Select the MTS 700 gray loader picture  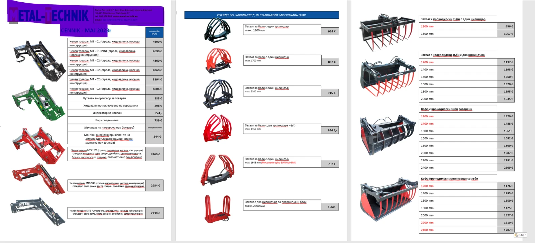[38, 211]
